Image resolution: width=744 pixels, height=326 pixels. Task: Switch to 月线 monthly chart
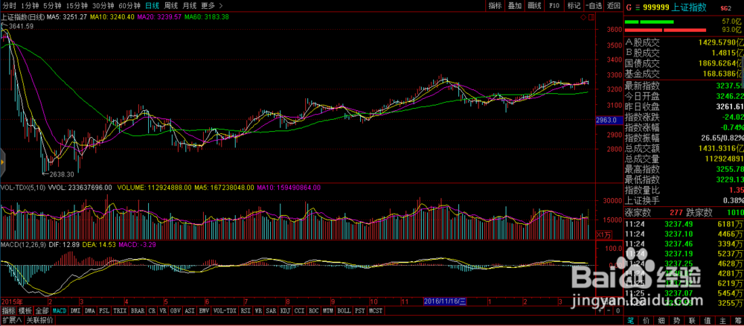[x=189, y=6]
